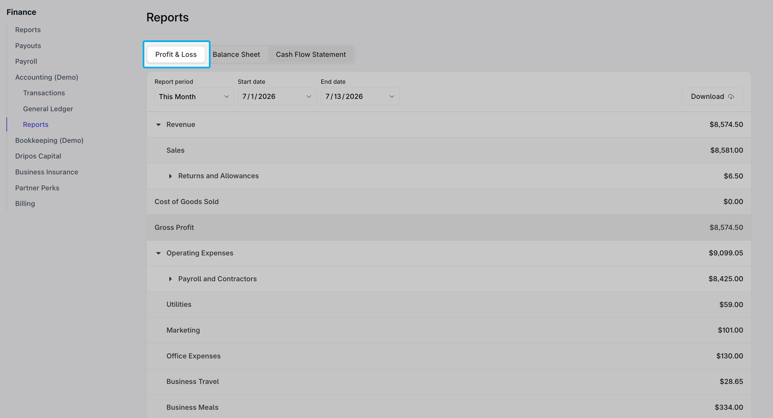Open Payroll in Finance sidebar

(26, 61)
